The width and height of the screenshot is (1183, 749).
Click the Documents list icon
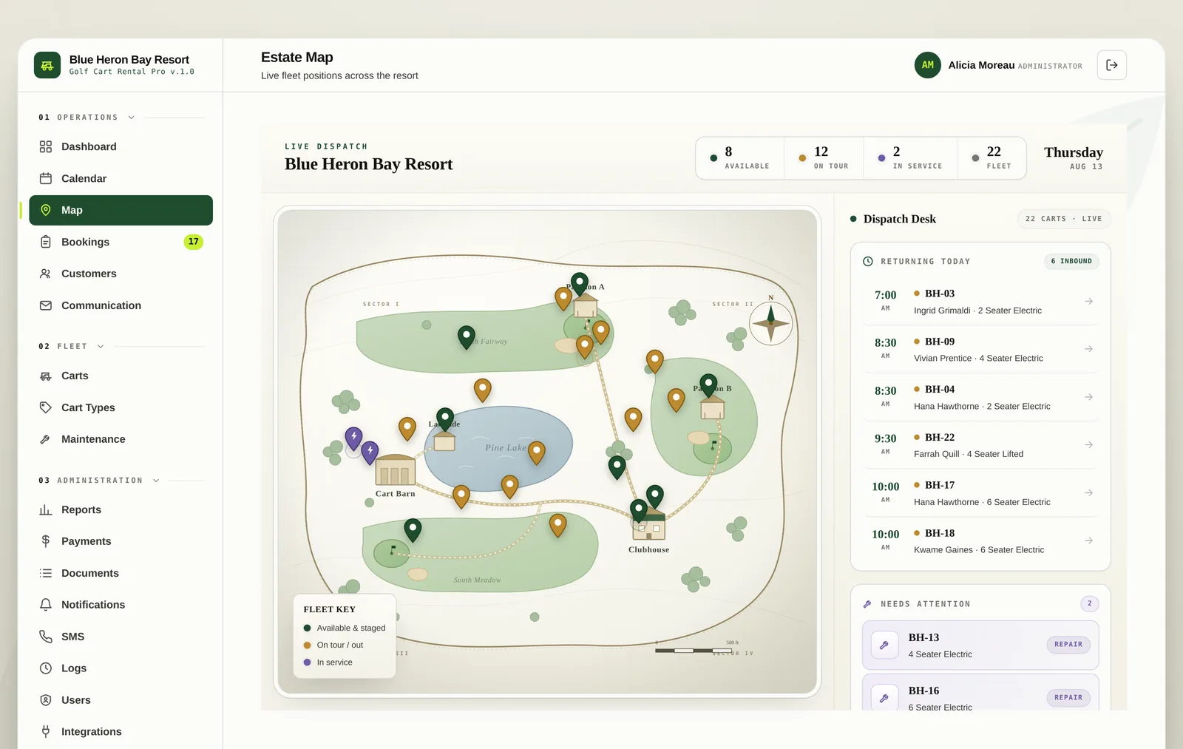[46, 573]
